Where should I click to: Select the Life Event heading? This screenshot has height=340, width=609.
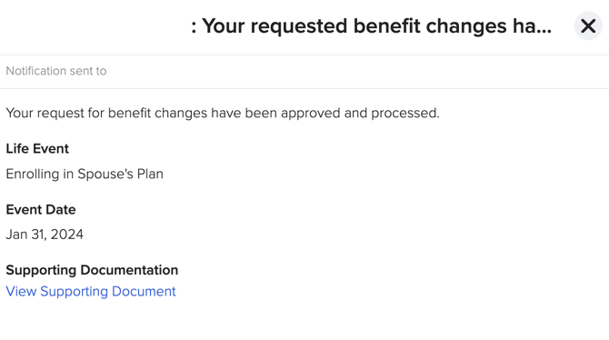(37, 149)
